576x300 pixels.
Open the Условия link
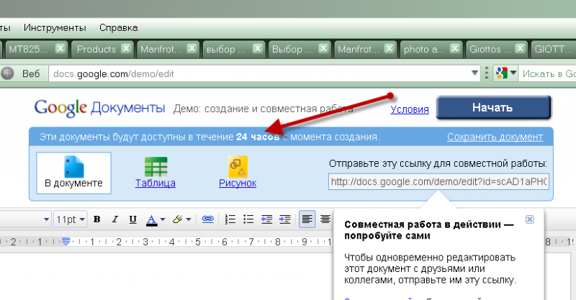pos(410,109)
